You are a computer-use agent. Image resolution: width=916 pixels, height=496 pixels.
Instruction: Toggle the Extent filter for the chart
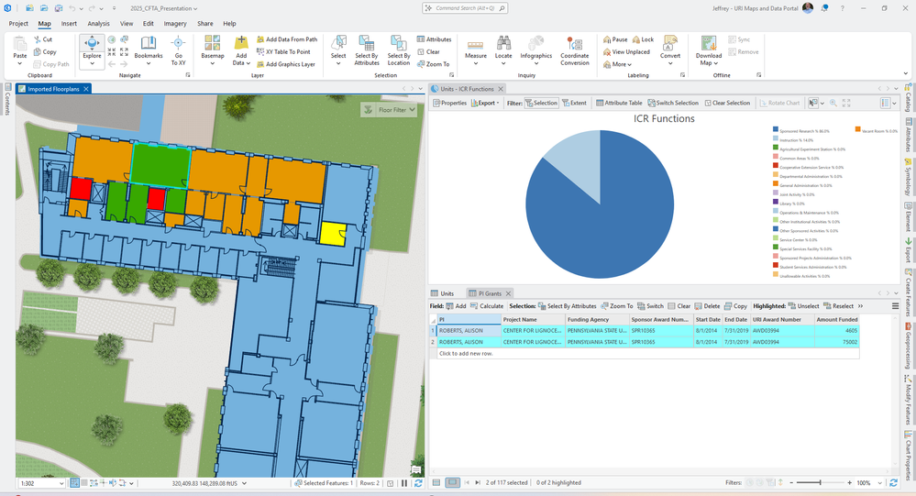click(574, 103)
